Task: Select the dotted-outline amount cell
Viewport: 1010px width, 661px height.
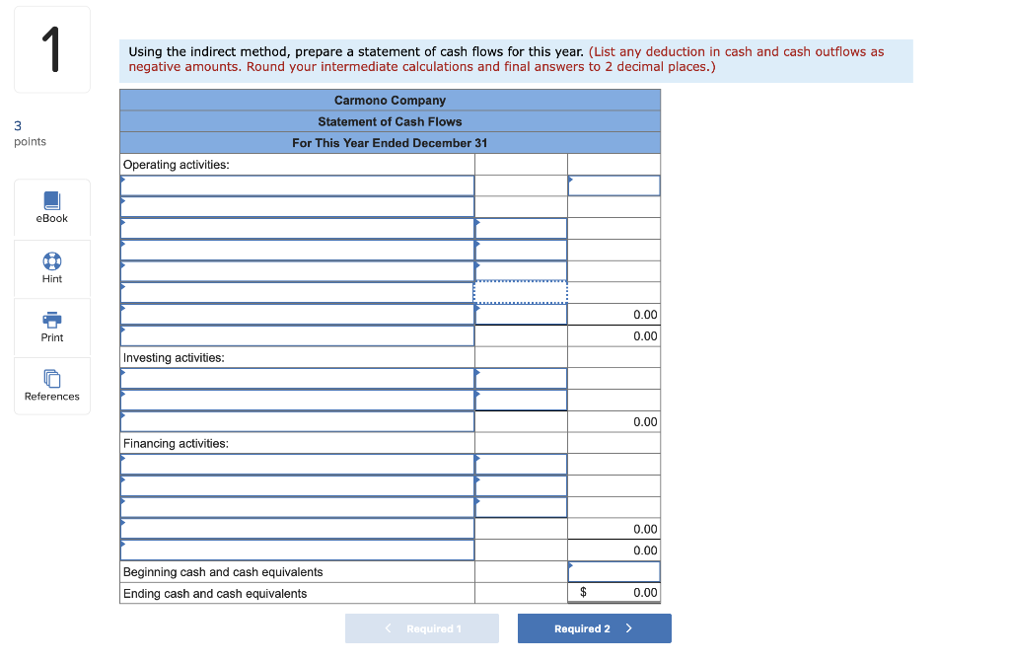Action: [x=521, y=292]
